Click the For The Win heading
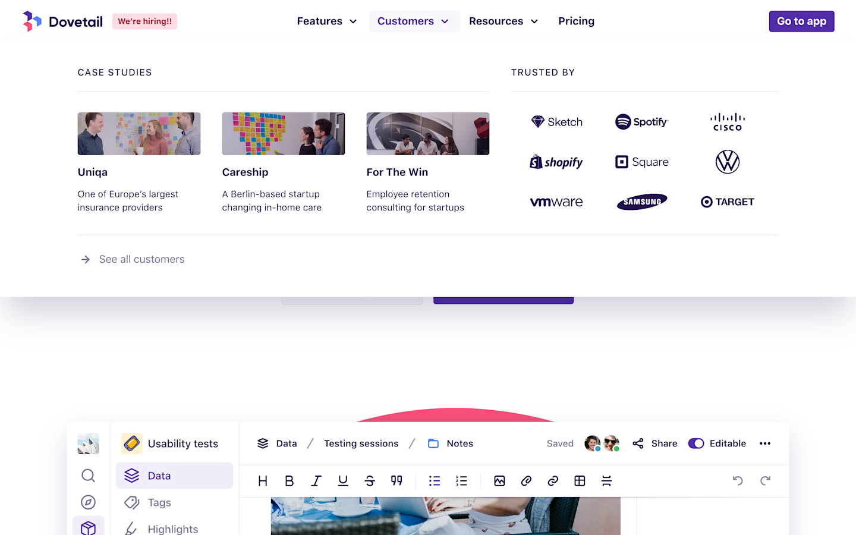Screen dimensions: 856x535 pyautogui.click(x=397, y=172)
